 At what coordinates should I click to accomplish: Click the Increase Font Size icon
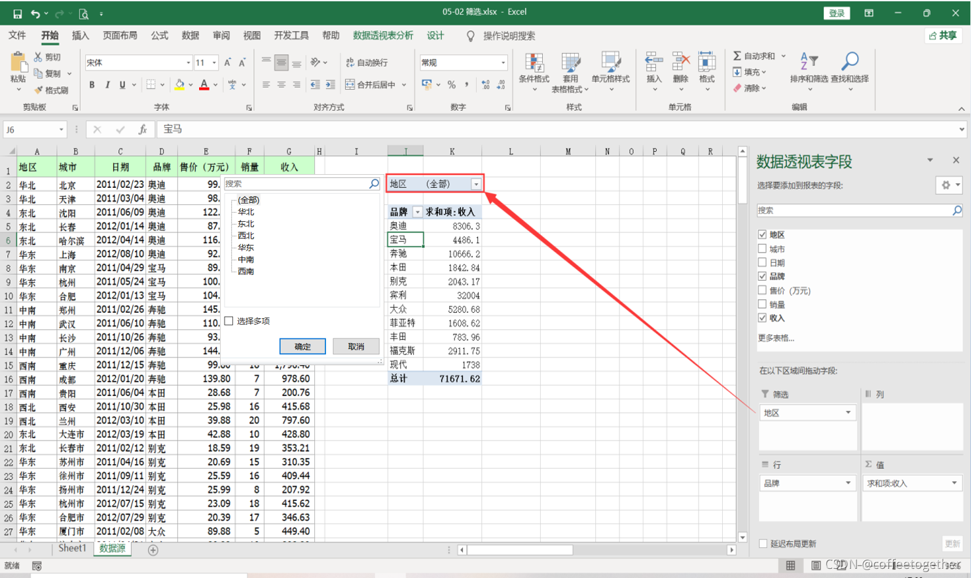click(x=227, y=63)
